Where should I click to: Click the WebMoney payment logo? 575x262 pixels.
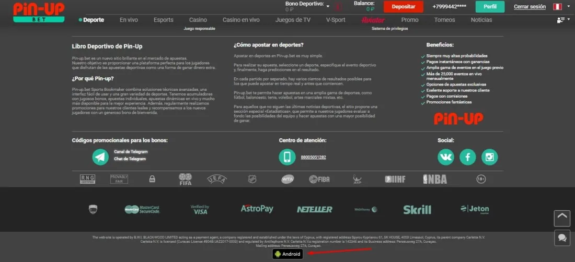click(366, 209)
